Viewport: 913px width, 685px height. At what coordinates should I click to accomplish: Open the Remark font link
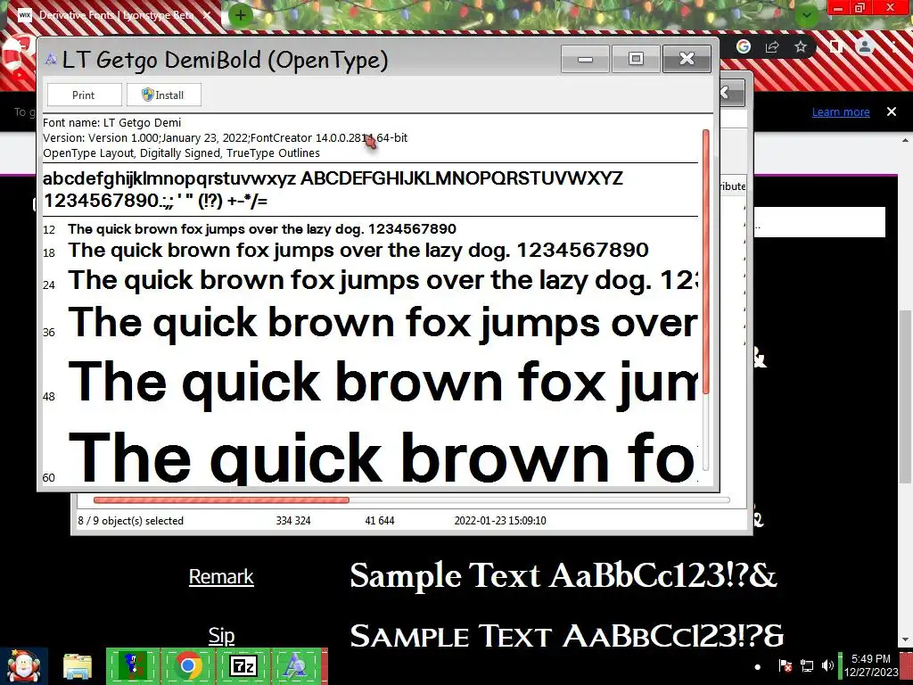[x=221, y=577]
